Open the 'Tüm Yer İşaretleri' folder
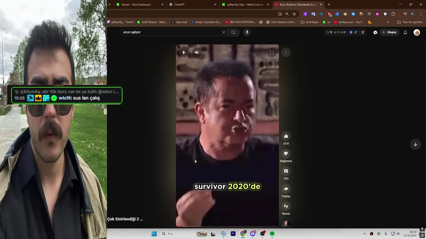426x239 pixels. (x=410, y=22)
